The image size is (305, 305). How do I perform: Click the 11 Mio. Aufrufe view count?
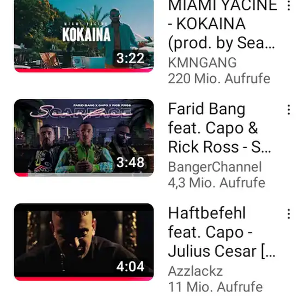click(215, 287)
